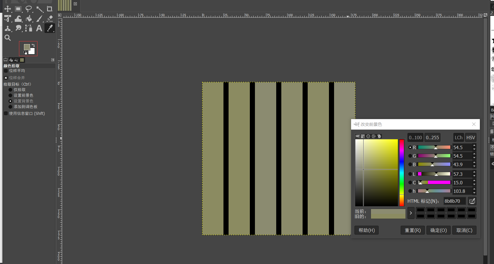Select the B channel radio button

click(410, 164)
